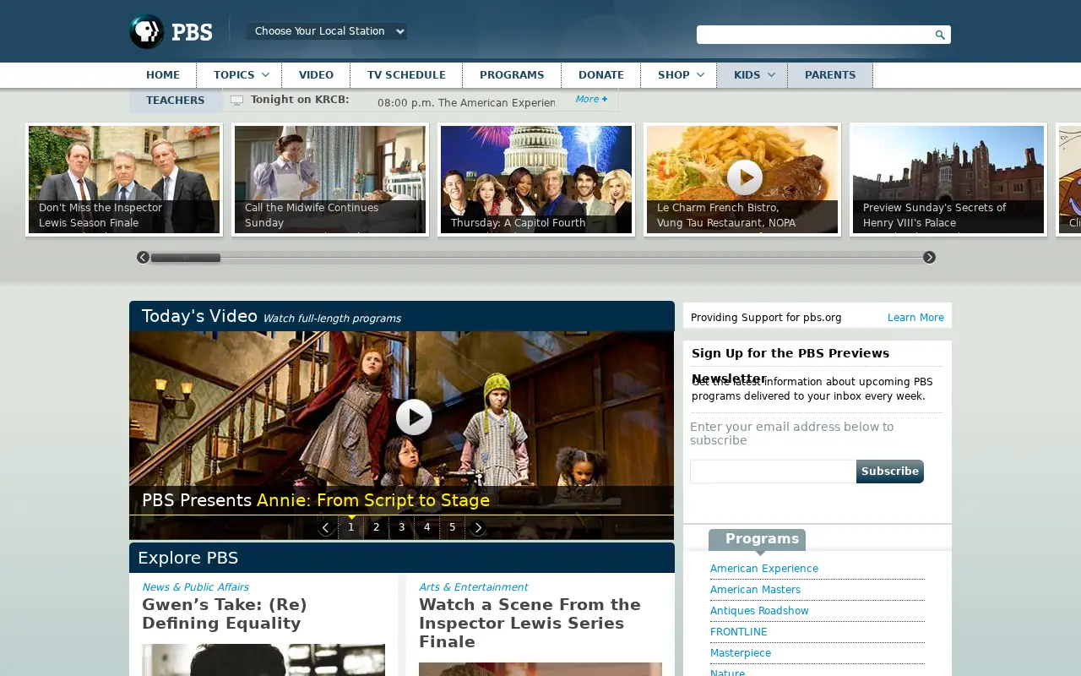Select slide 2 in Today's Video
Image resolution: width=1081 pixels, height=676 pixels.
point(377,527)
